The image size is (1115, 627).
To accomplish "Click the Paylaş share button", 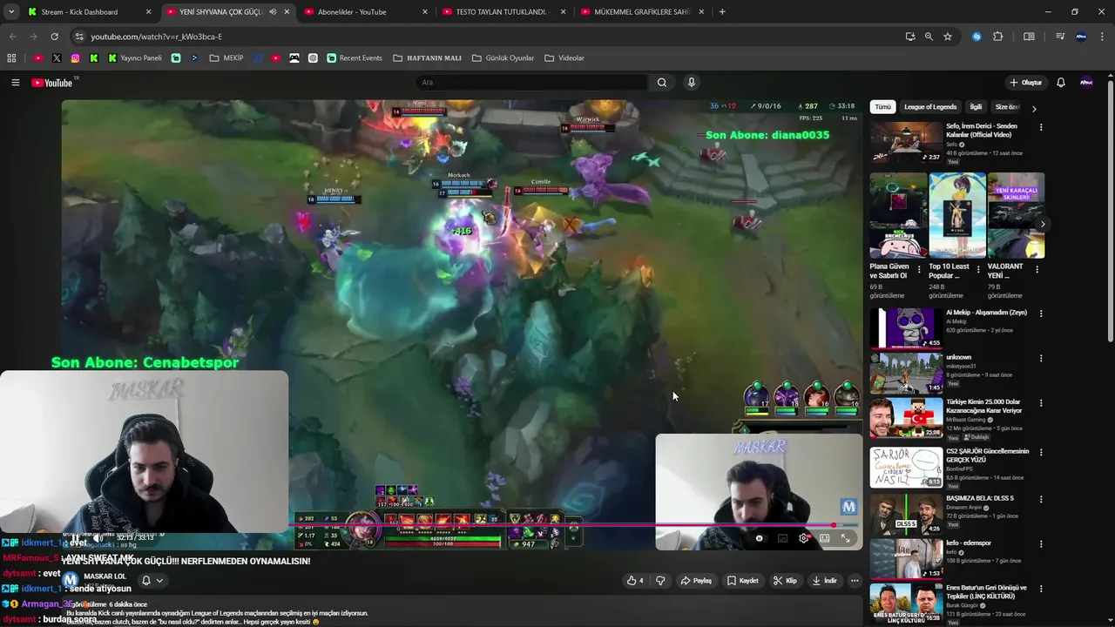I will [x=696, y=581].
